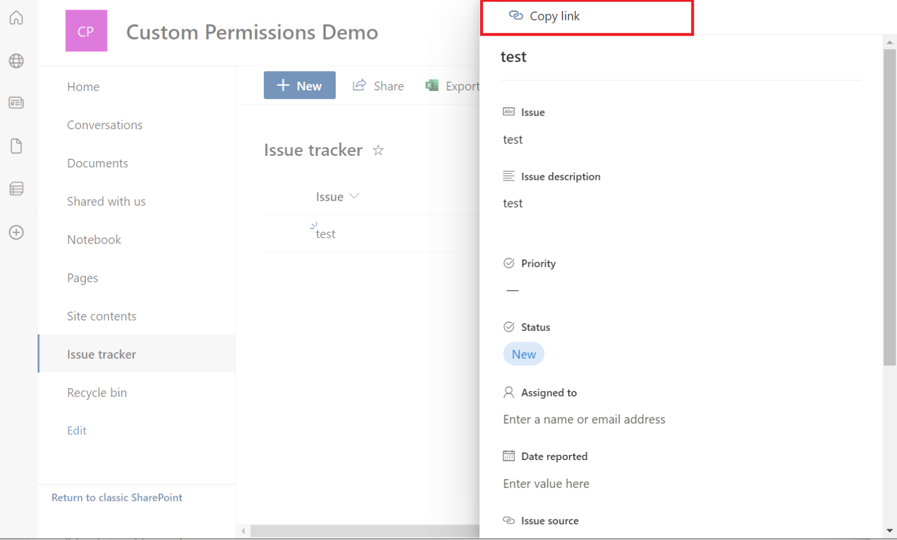
Task: Open Shared with us navigation item
Action: (x=106, y=201)
